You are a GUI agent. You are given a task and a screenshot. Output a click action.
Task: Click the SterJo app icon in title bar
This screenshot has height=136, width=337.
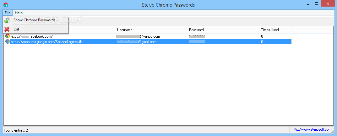6,4
